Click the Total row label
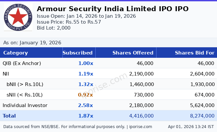Viewport: 217px width, 132px height. click(9, 116)
